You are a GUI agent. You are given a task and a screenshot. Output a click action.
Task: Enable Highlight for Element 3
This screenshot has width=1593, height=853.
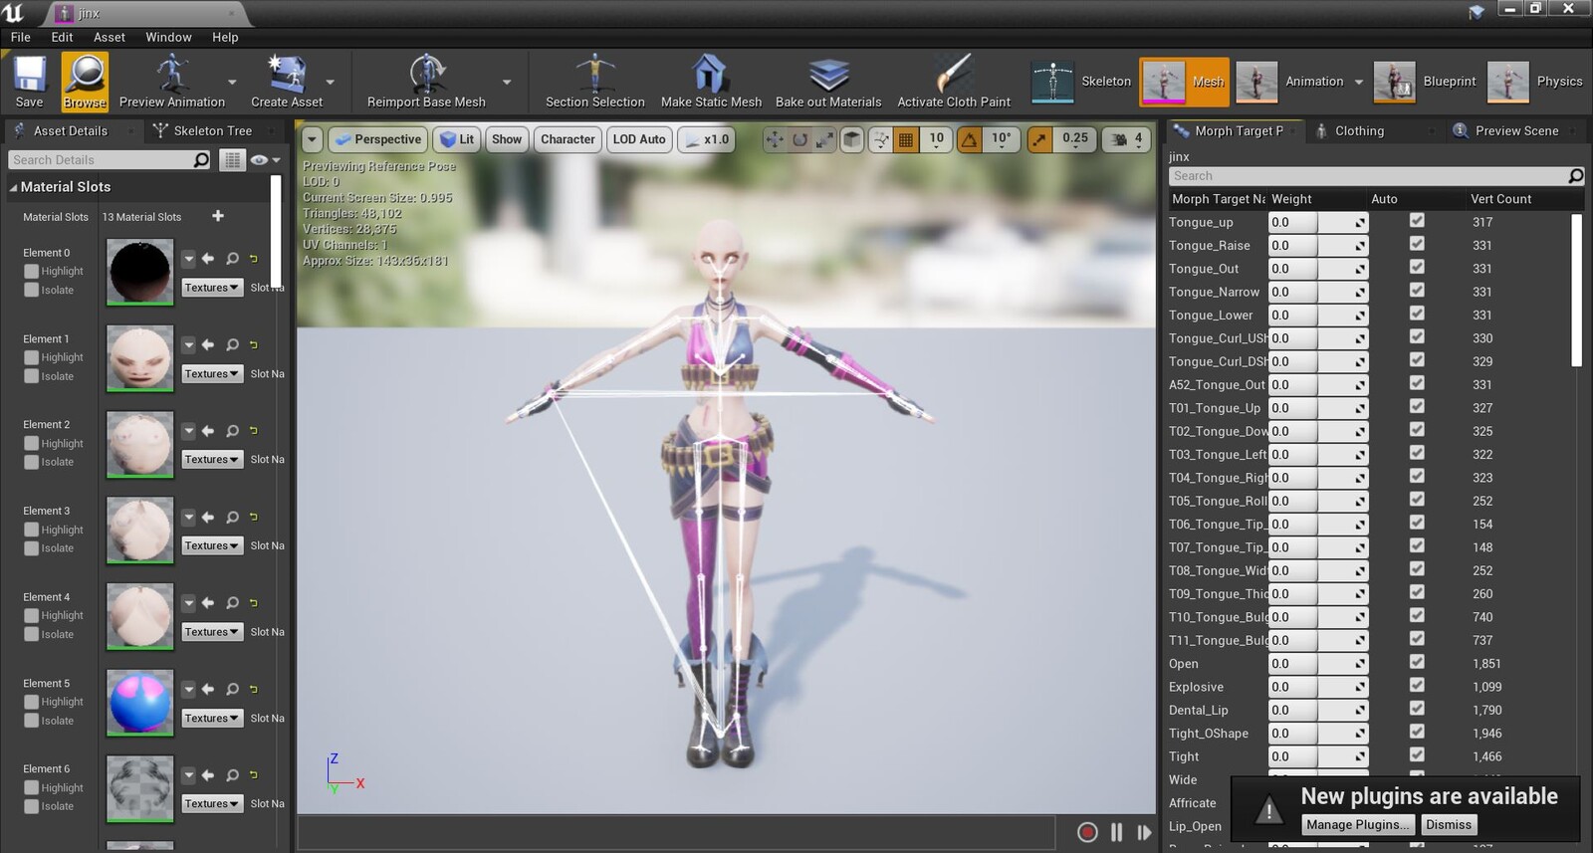click(32, 530)
